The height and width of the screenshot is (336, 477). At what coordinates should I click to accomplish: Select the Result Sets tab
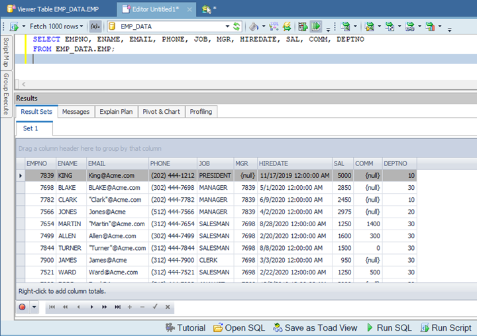point(36,112)
